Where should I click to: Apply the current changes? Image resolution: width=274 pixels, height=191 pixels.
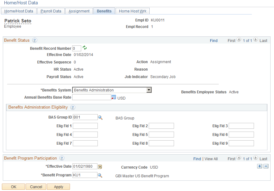pyautogui.click(x=58, y=187)
